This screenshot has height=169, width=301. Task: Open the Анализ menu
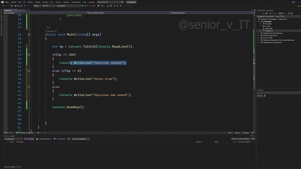tap(58, 2)
